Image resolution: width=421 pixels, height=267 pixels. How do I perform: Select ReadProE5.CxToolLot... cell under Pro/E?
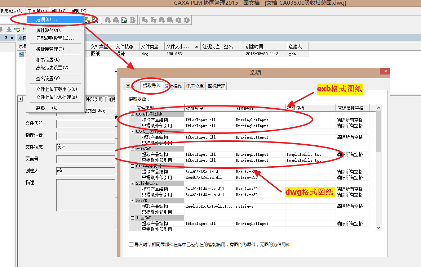[x=209, y=207]
